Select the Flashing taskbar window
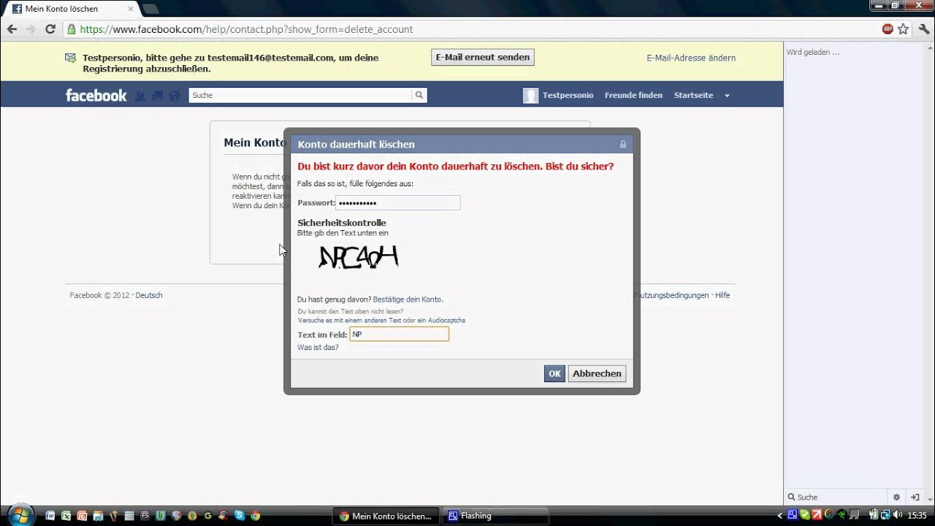Image resolution: width=935 pixels, height=526 pixels. (496, 516)
